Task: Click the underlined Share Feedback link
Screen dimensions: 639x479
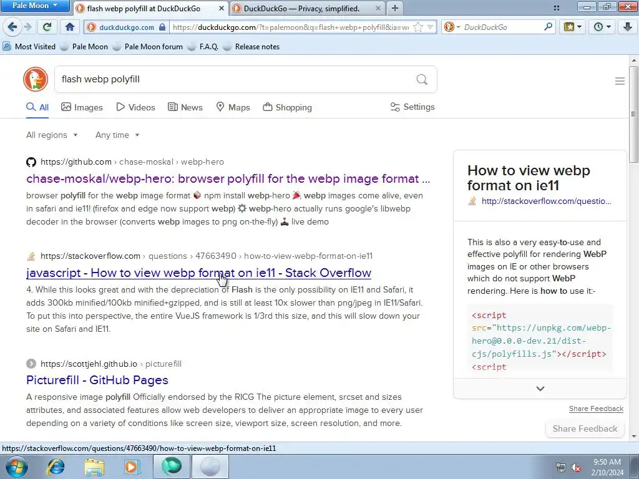Action: [596, 409]
